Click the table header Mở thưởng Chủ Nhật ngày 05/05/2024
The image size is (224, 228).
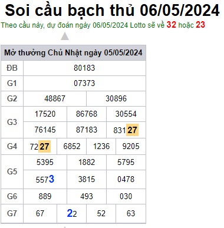click(73, 52)
